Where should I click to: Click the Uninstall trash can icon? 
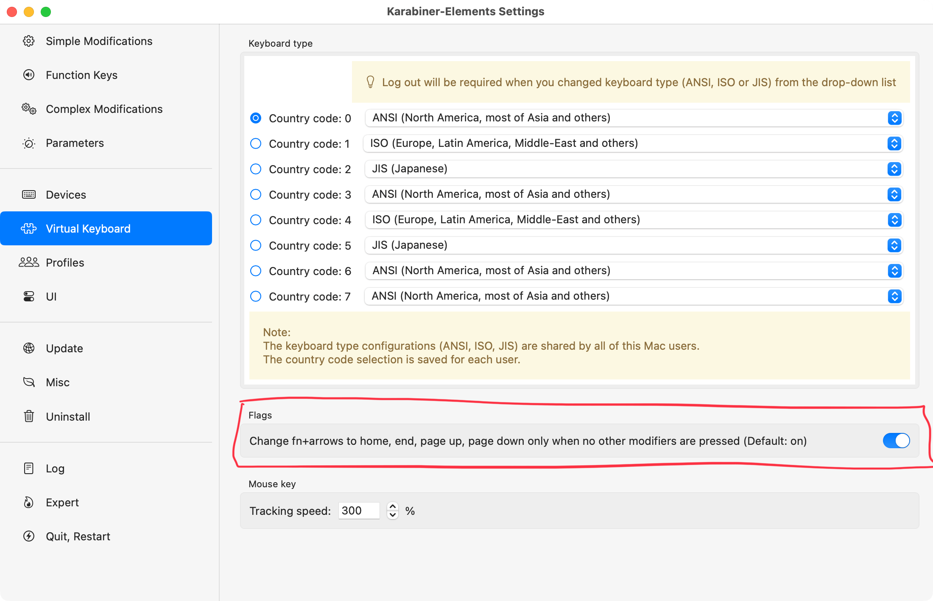click(x=29, y=416)
